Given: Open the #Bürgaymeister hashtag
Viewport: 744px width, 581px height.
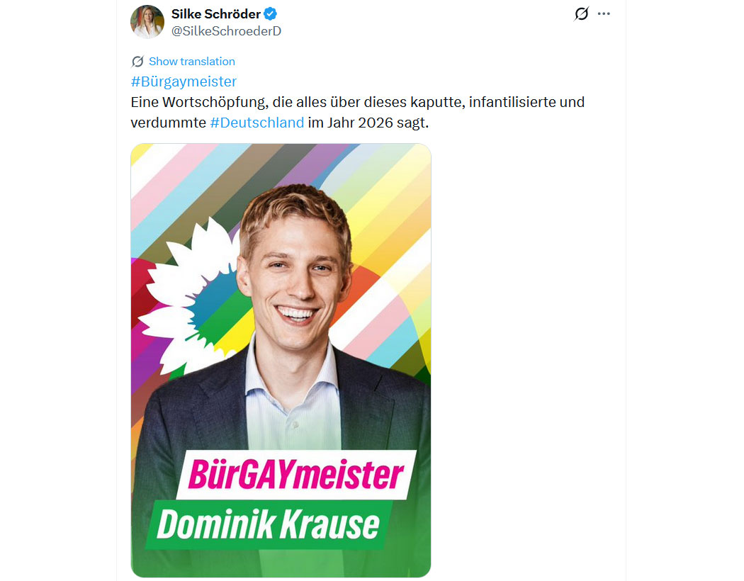Looking at the screenshot, I should pyautogui.click(x=184, y=81).
